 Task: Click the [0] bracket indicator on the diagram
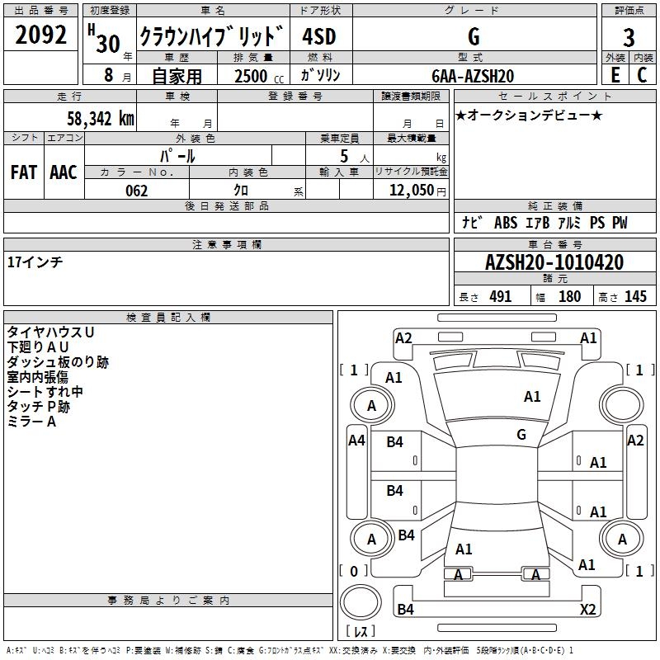click(x=354, y=571)
